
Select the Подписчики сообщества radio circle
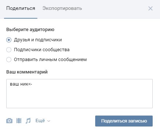pyautogui.click(x=9, y=50)
